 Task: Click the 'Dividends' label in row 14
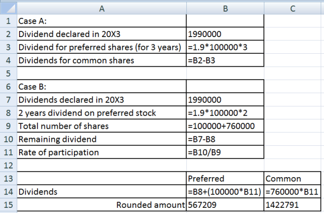pos(102,192)
